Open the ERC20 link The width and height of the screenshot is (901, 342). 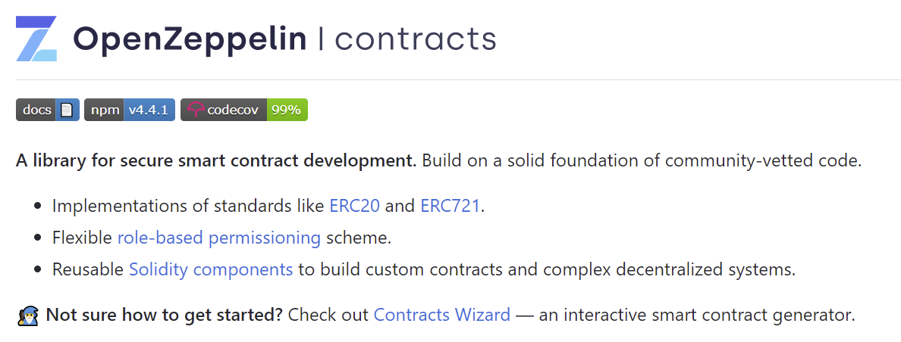pyautogui.click(x=354, y=206)
